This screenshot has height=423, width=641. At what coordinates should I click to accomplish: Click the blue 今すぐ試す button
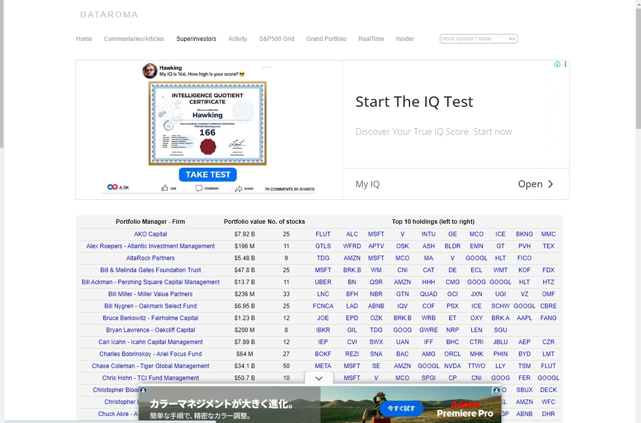(x=401, y=408)
